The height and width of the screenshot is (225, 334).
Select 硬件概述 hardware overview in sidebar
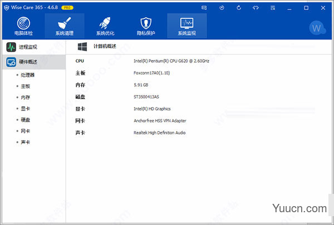coord(33,62)
